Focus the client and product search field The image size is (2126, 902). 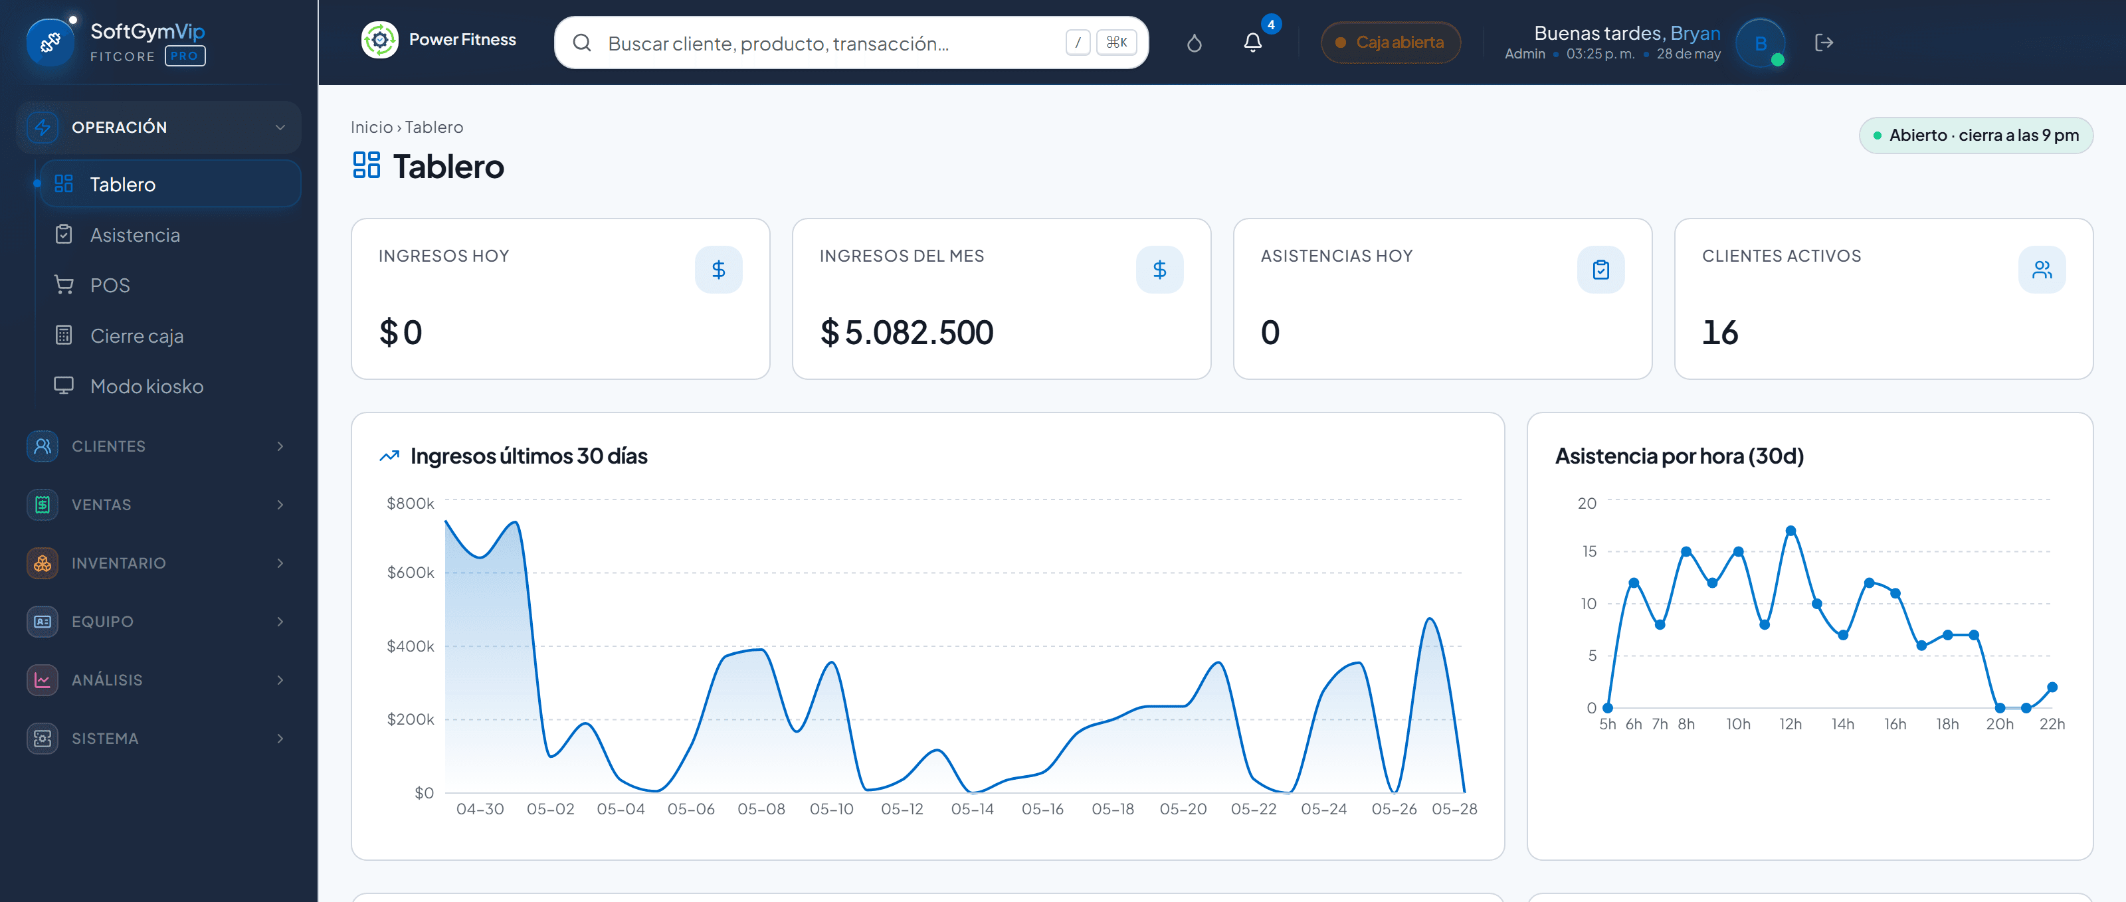851,43
